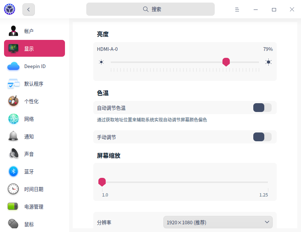This screenshot has width=301, height=232.
Task: Click the search (搜索) input field
Action: tap(150, 9)
